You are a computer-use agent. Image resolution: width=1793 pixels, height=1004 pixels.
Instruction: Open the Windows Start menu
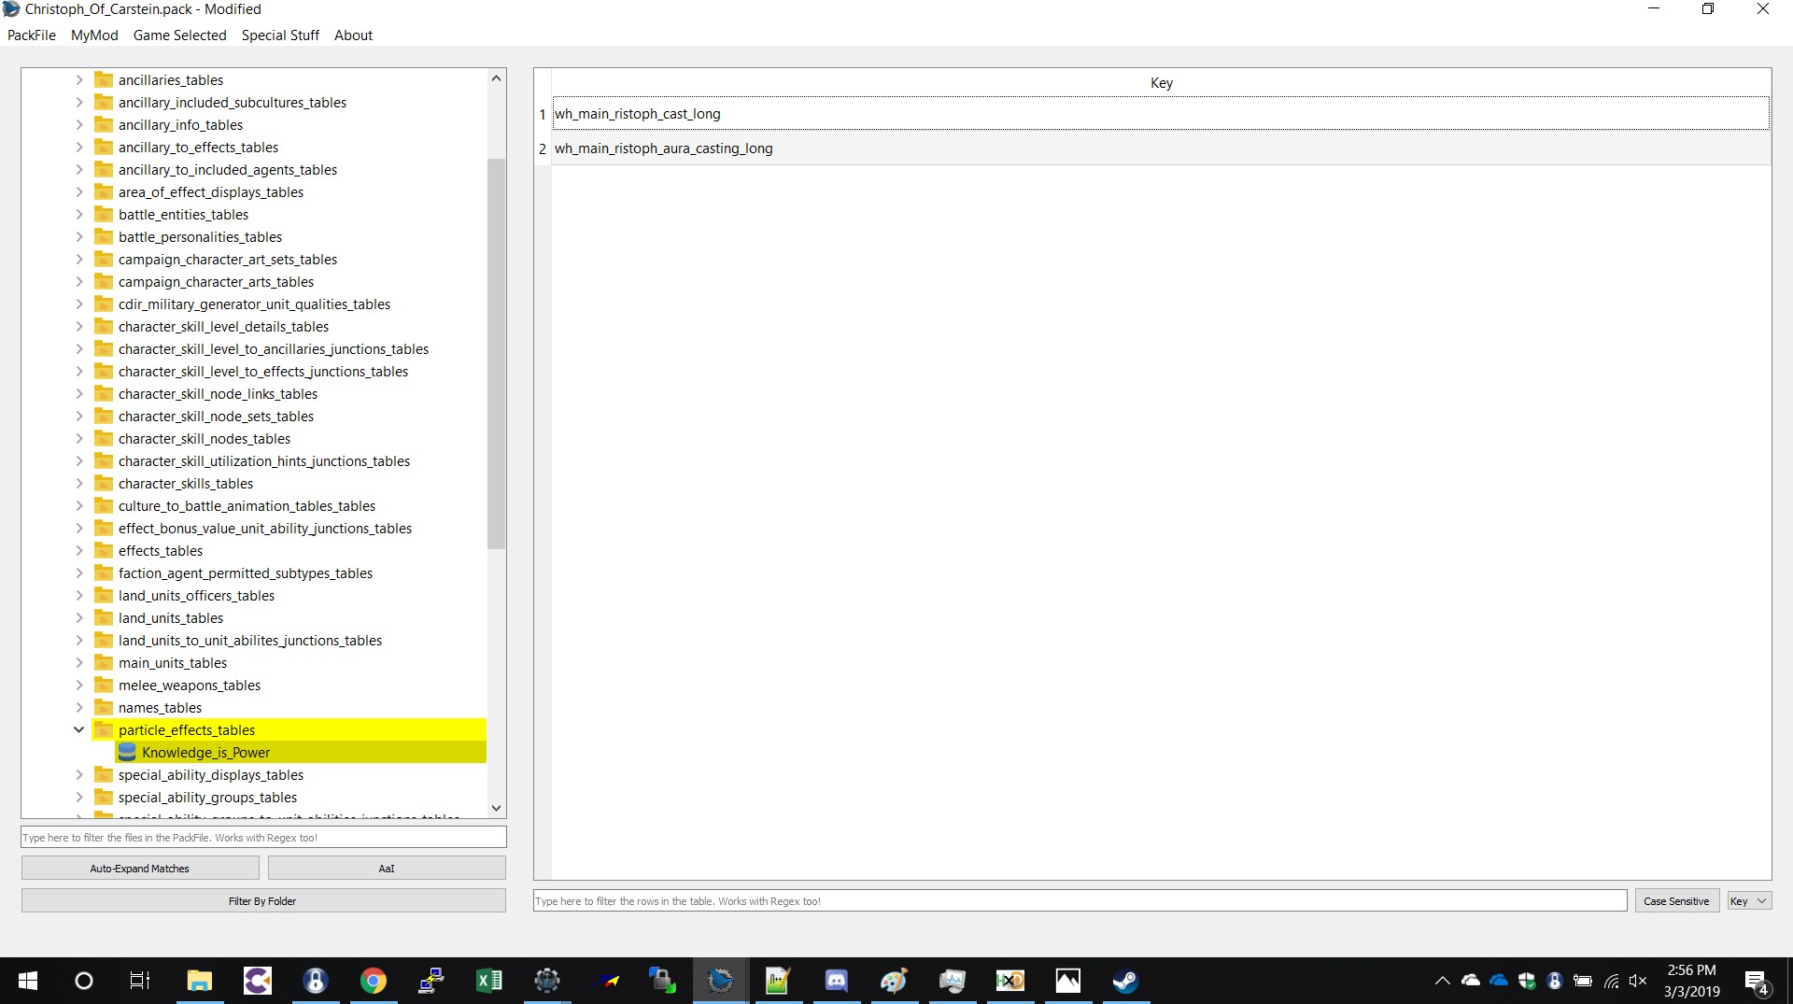(28, 981)
